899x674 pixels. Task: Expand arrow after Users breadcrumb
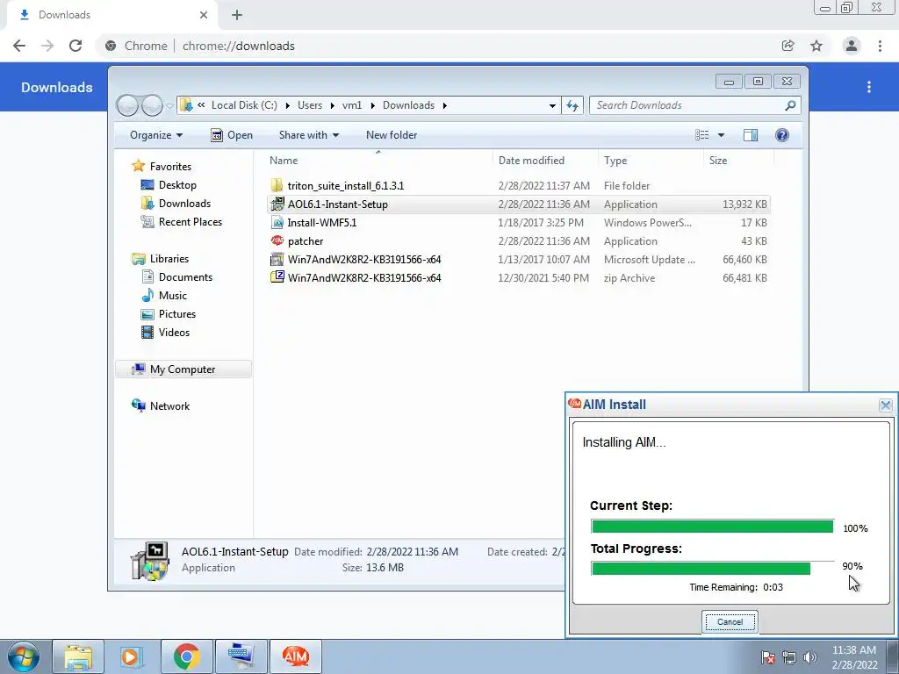[333, 105]
